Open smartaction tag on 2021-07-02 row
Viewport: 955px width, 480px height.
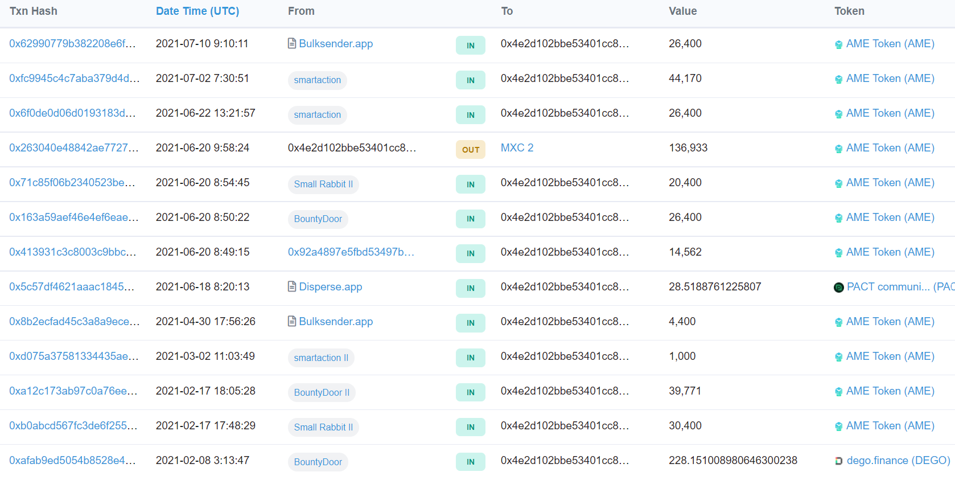317,80
